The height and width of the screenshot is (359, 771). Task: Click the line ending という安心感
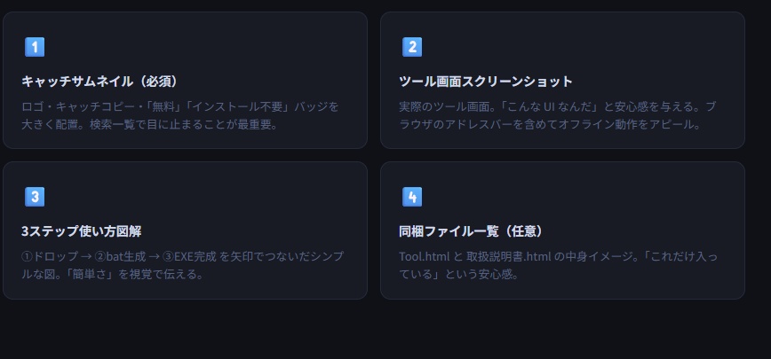point(459,274)
